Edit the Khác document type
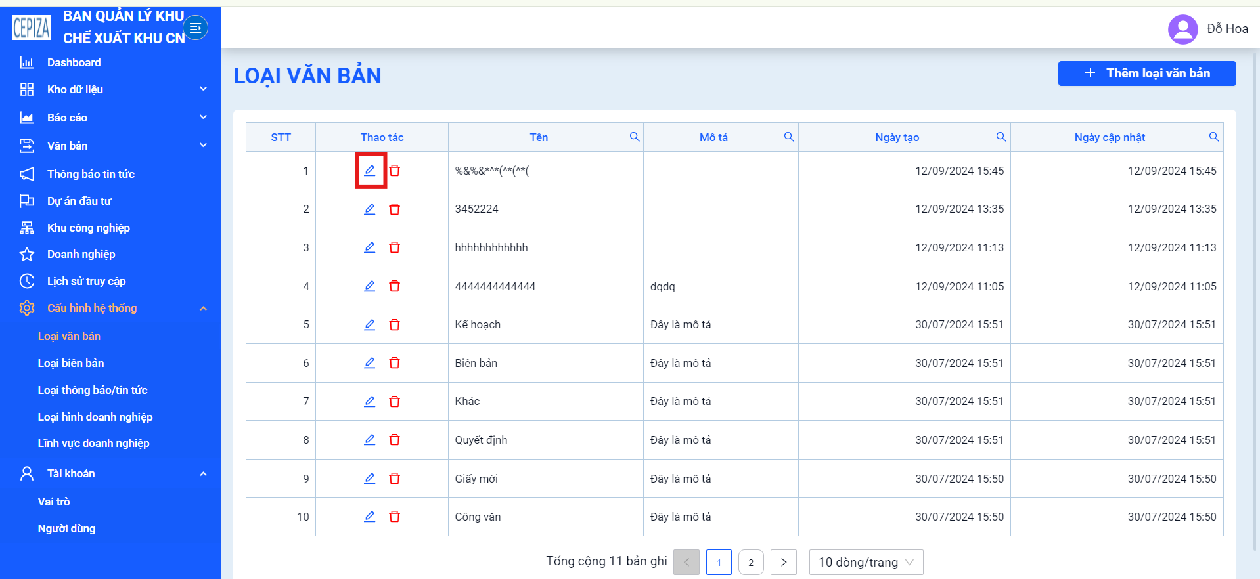The width and height of the screenshot is (1260, 579). (x=370, y=401)
